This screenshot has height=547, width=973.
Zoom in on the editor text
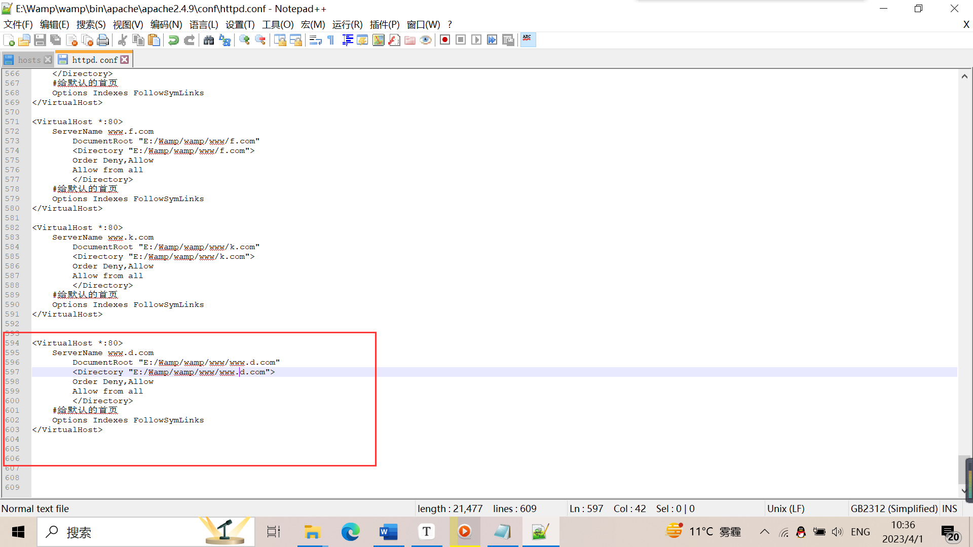244,40
